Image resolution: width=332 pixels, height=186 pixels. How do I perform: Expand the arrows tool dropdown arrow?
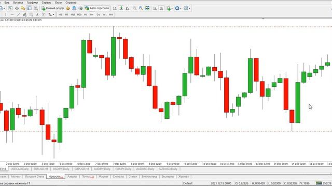pos(53,14)
